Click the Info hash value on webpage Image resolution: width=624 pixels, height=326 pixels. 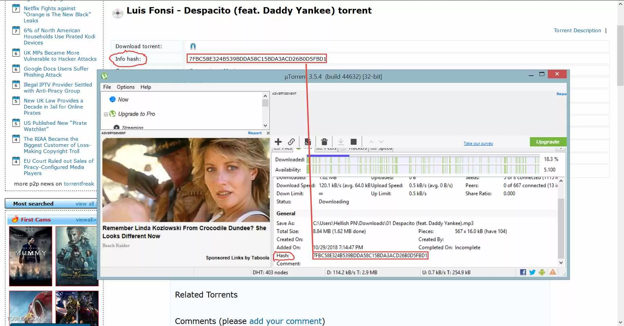click(257, 59)
